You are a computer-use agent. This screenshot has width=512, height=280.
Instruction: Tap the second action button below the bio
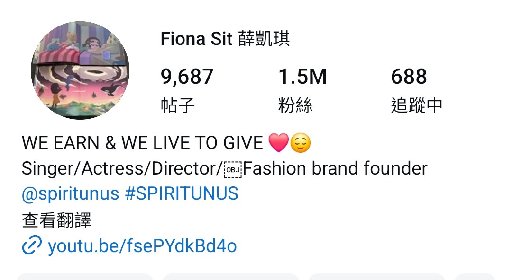point(231,277)
